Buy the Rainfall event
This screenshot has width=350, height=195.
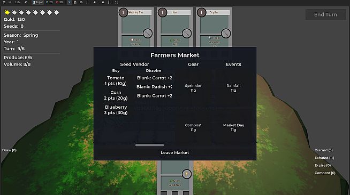pos(233,88)
